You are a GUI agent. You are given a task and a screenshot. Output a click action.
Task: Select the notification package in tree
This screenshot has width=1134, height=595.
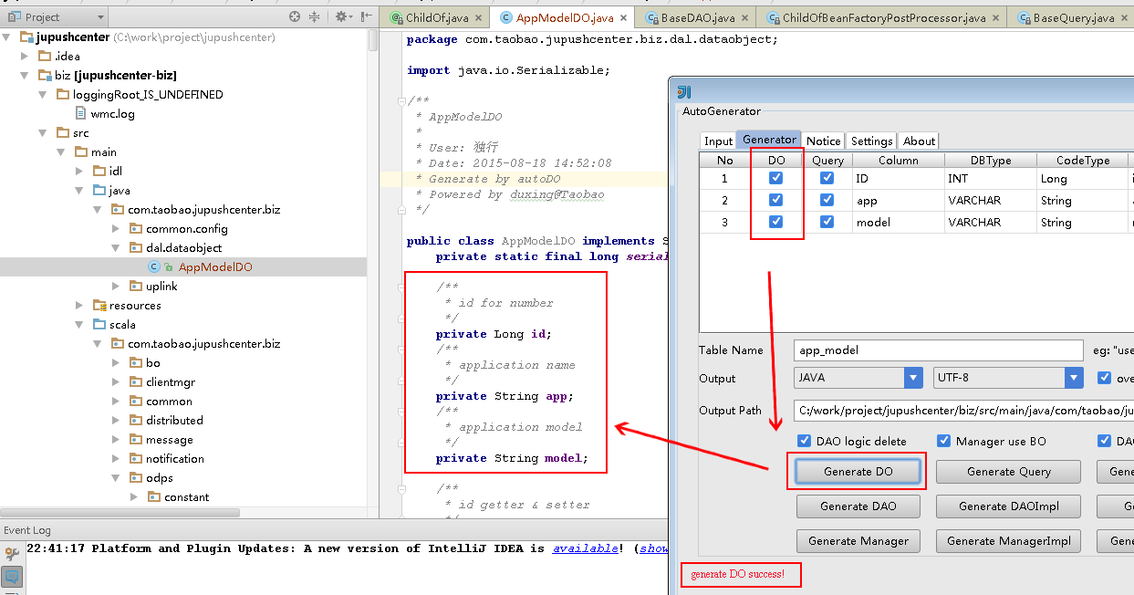[174, 458]
